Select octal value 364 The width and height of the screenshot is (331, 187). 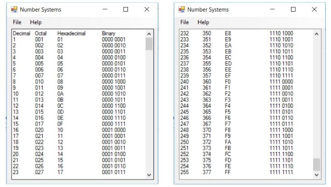click(207, 106)
